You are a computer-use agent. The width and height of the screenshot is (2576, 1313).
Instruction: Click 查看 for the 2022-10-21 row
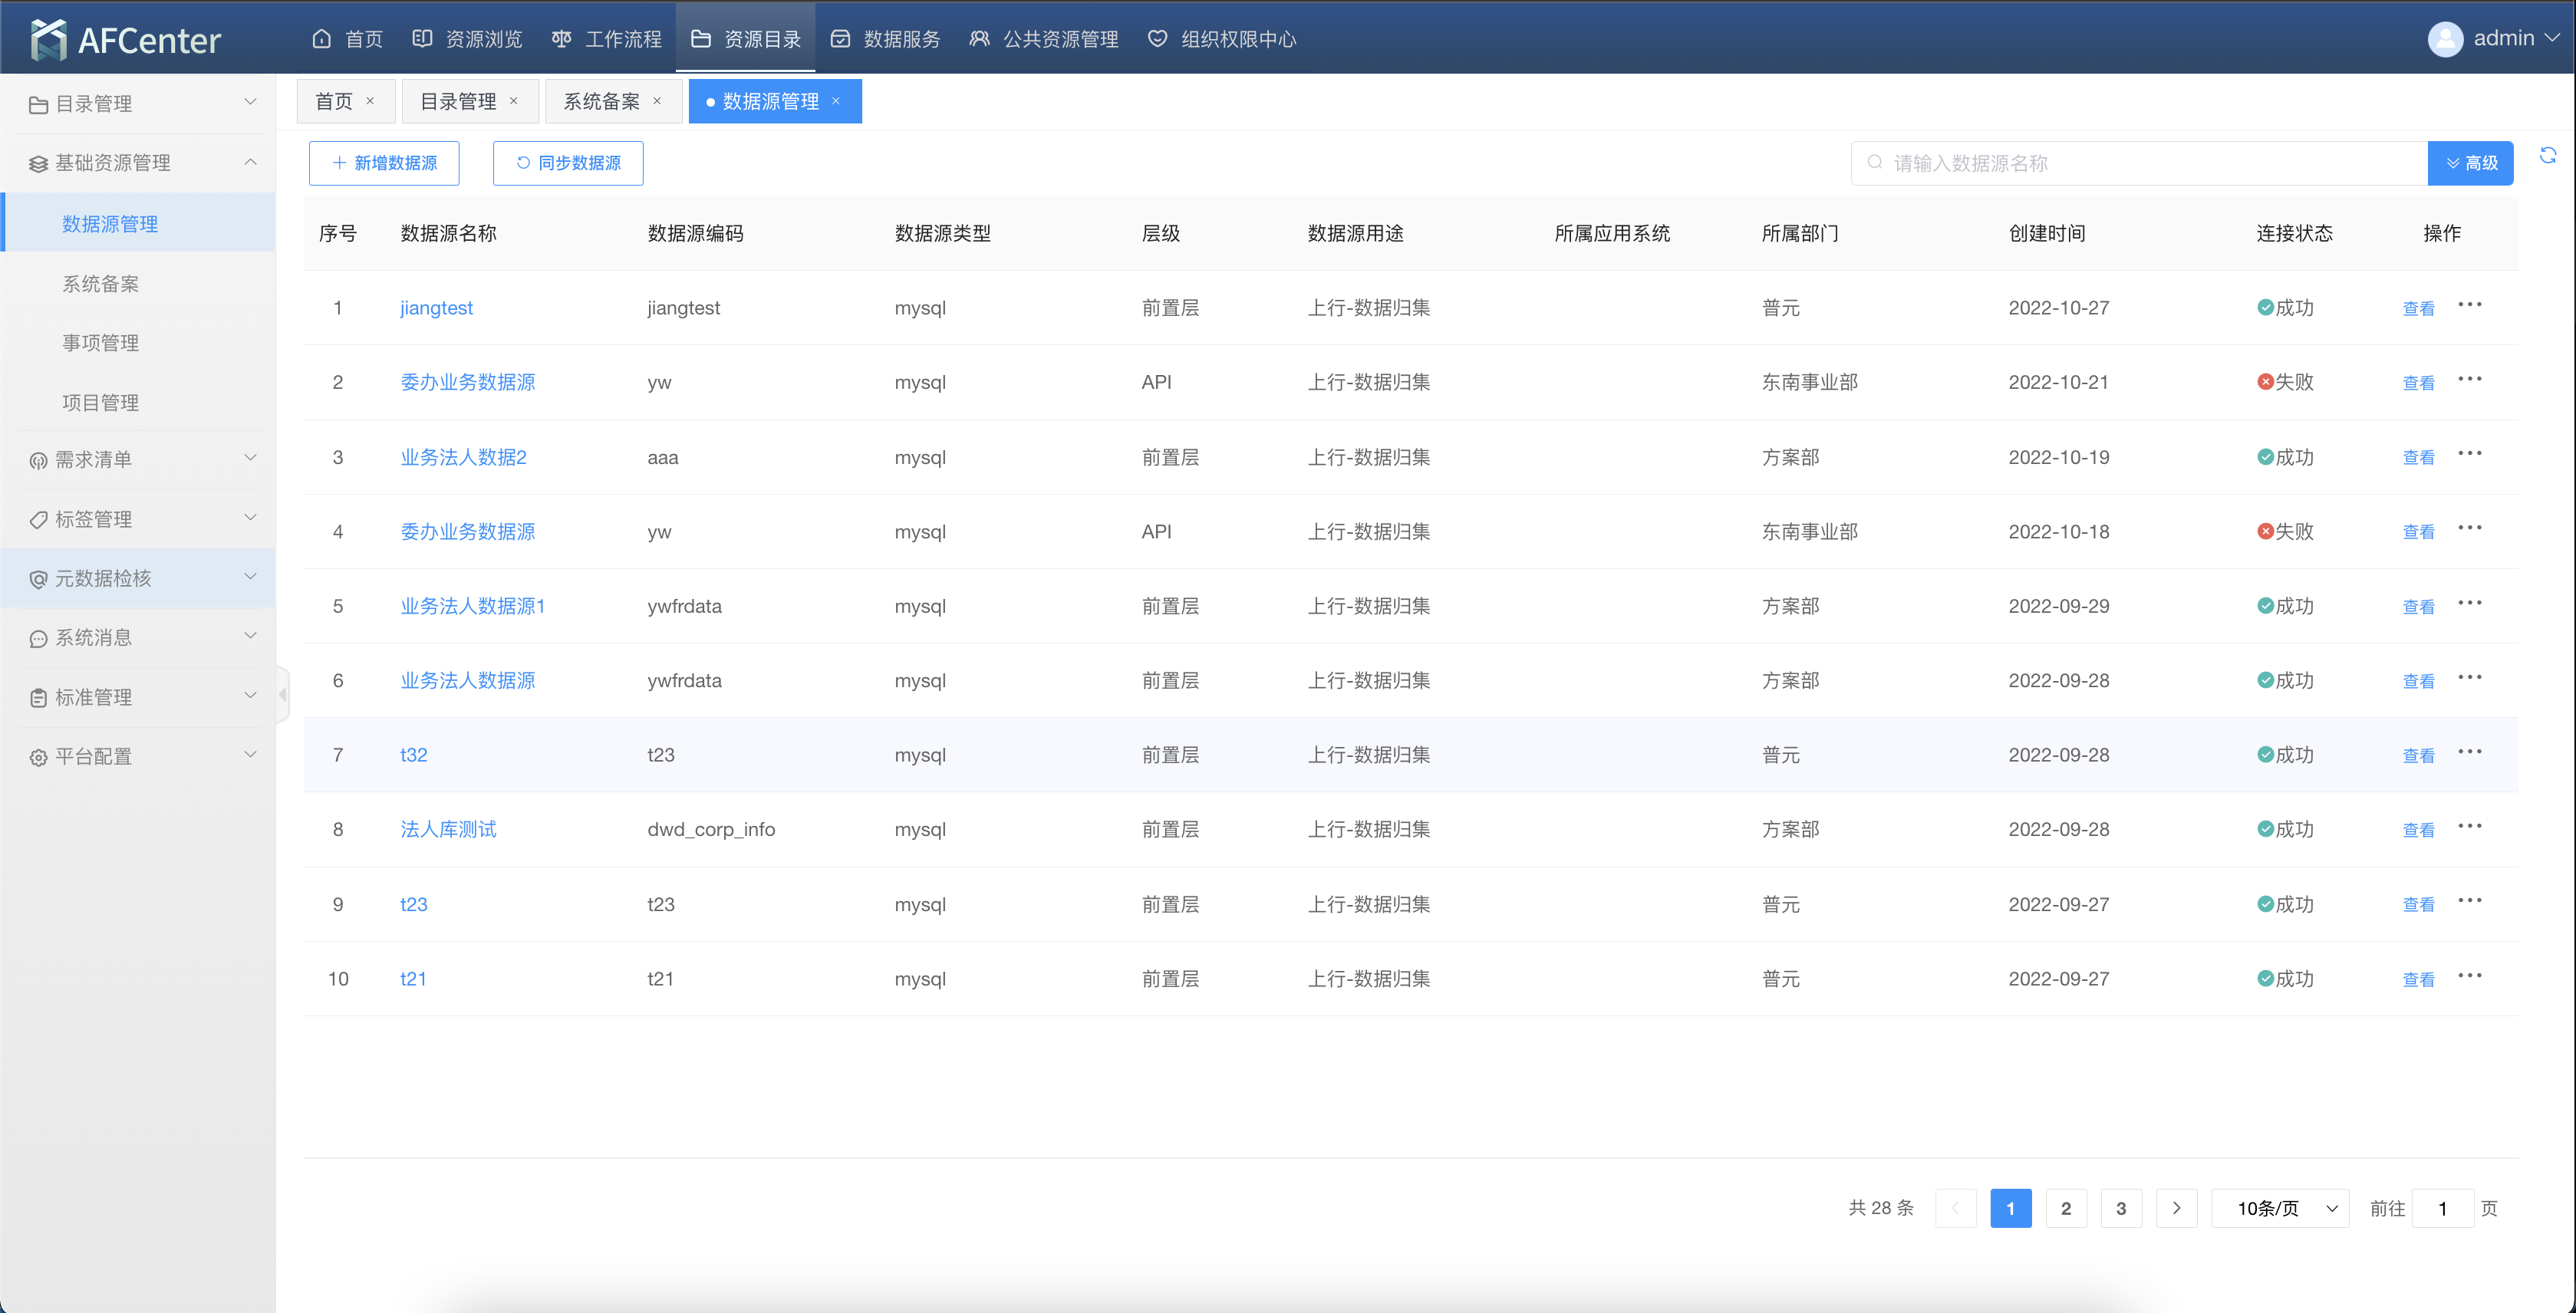click(2418, 382)
